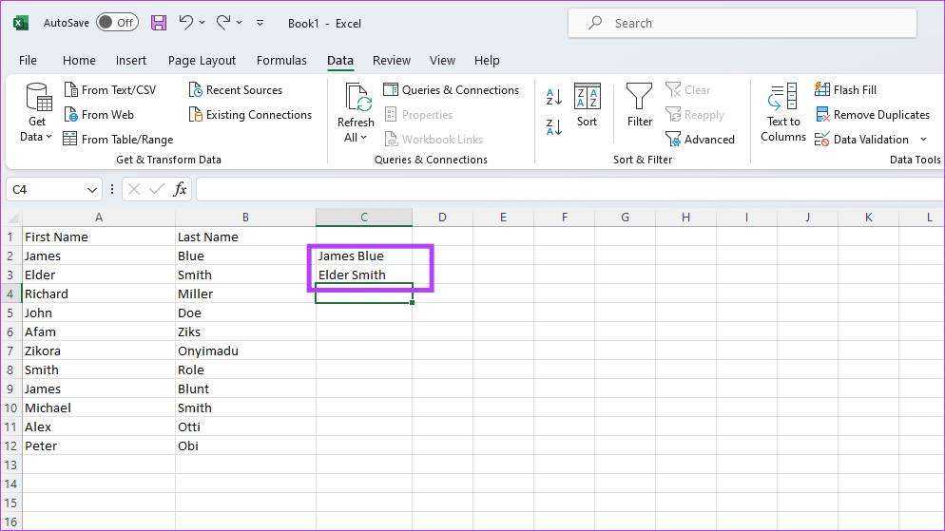The image size is (945, 531).
Task: Select cell containing 'Elder Smith'
Action: [364, 275]
